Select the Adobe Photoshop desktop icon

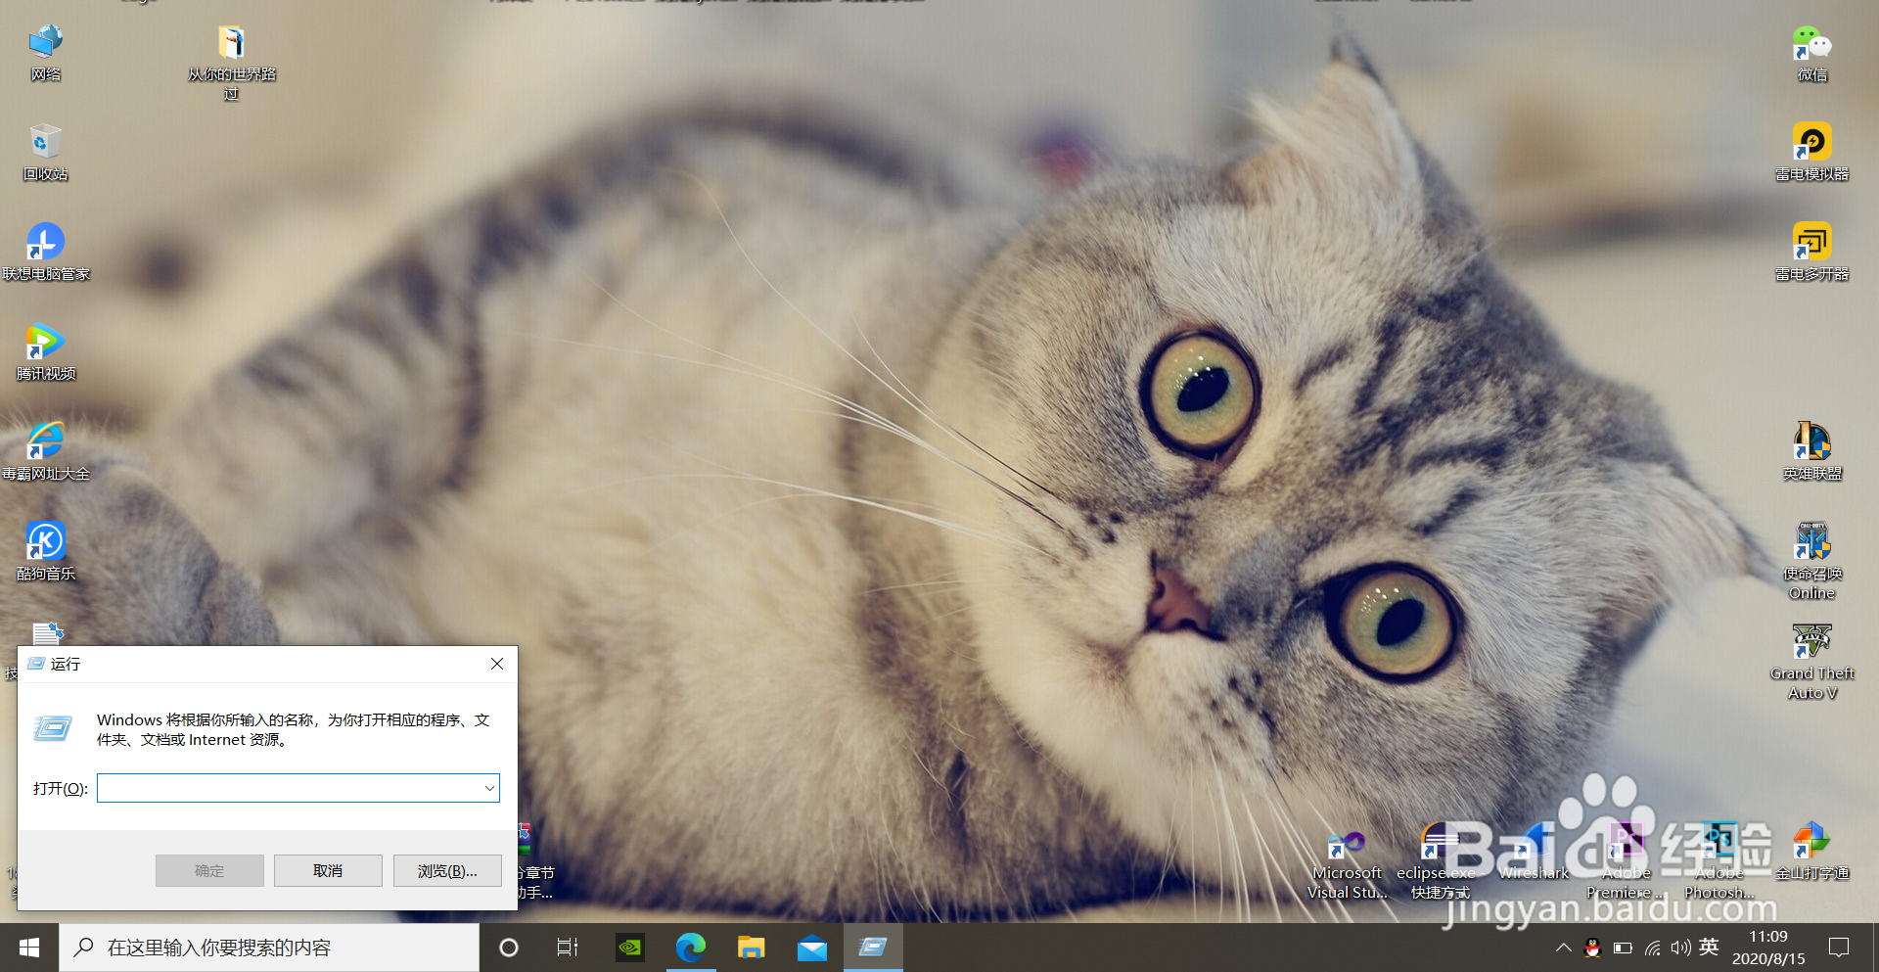point(1719,863)
